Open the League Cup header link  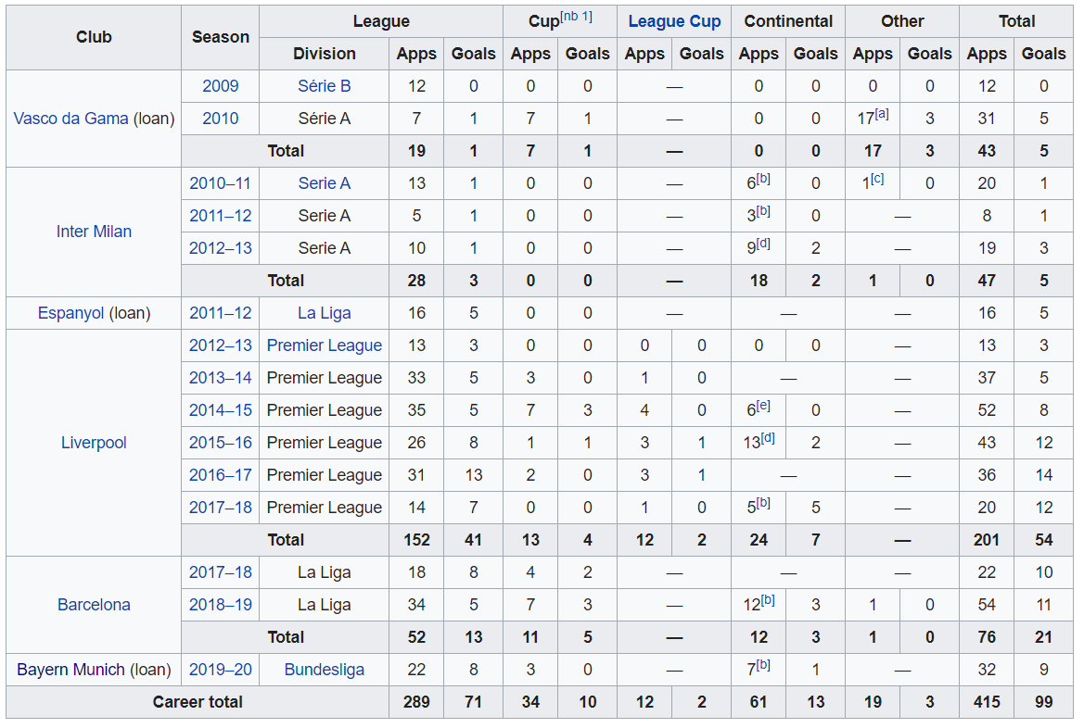click(674, 21)
